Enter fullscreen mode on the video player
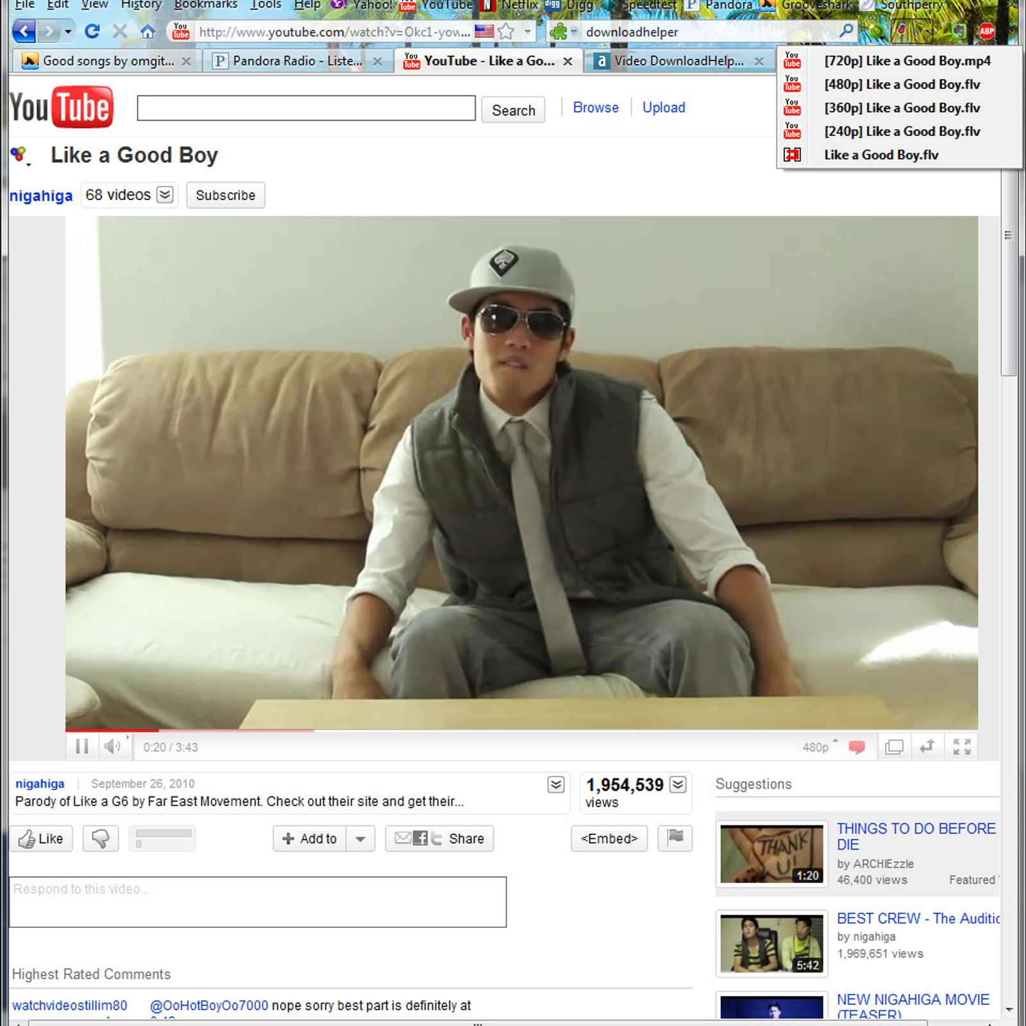The image size is (1026, 1026). 961,746
